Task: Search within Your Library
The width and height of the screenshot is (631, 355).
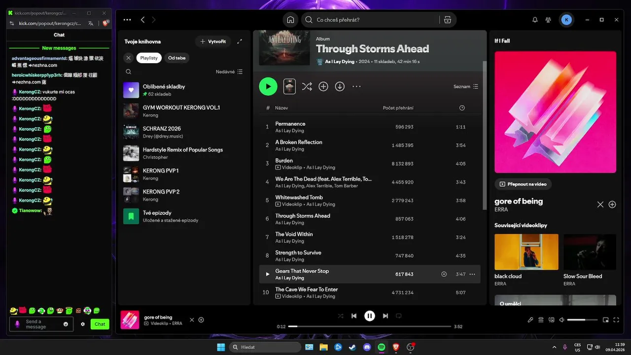Action: pyautogui.click(x=128, y=71)
